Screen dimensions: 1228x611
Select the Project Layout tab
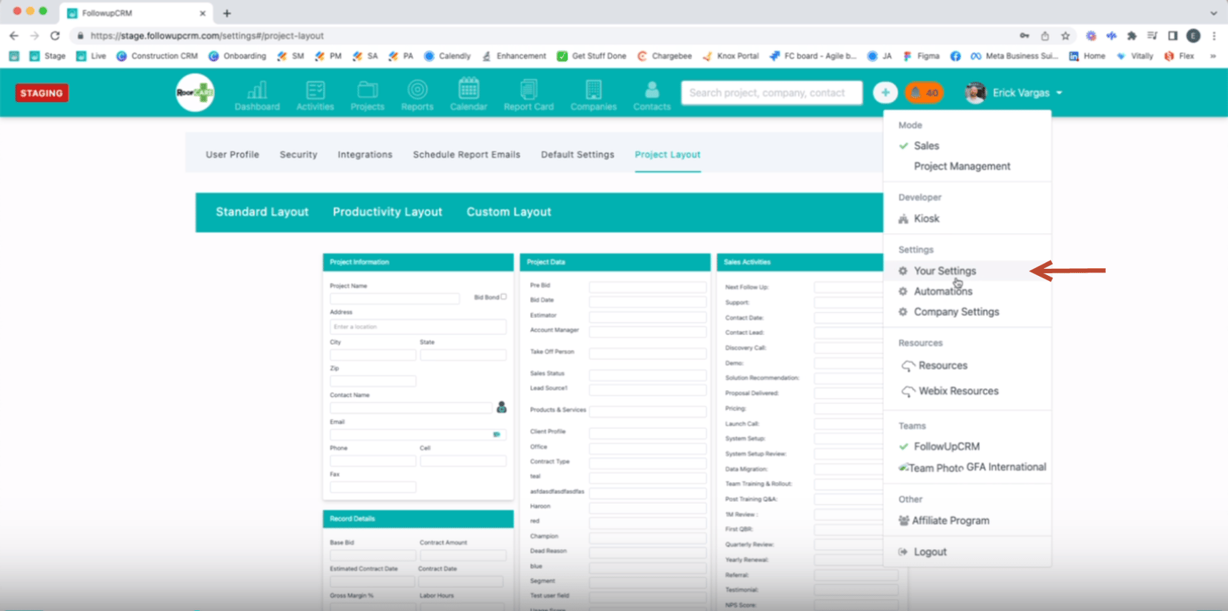click(x=668, y=154)
